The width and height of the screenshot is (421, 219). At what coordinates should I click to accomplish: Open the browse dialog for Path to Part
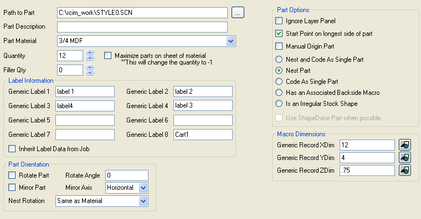pyautogui.click(x=238, y=13)
